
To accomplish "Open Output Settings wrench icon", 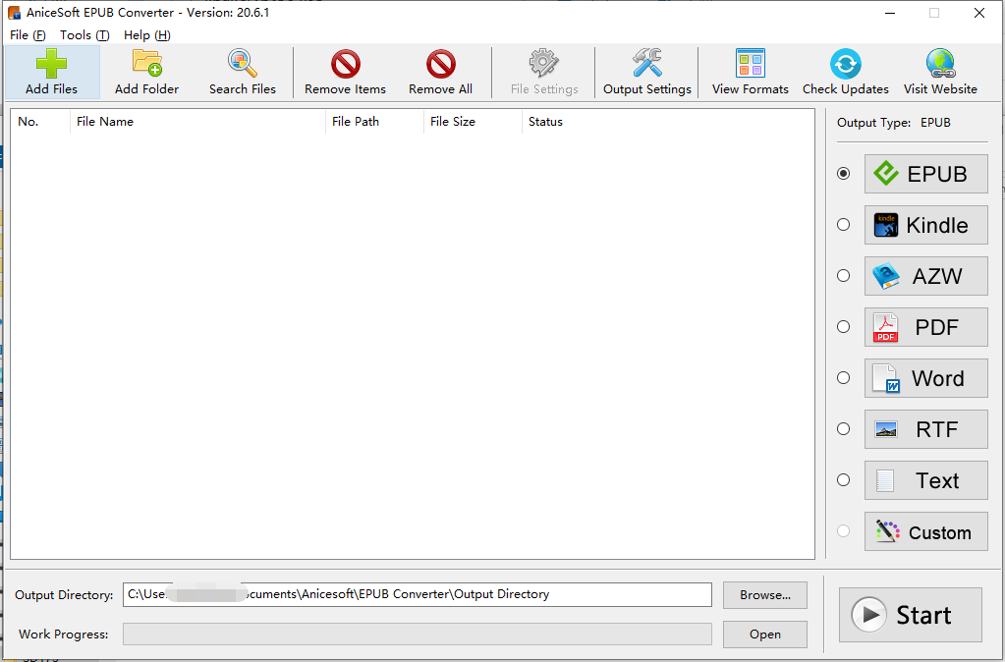I will point(646,63).
